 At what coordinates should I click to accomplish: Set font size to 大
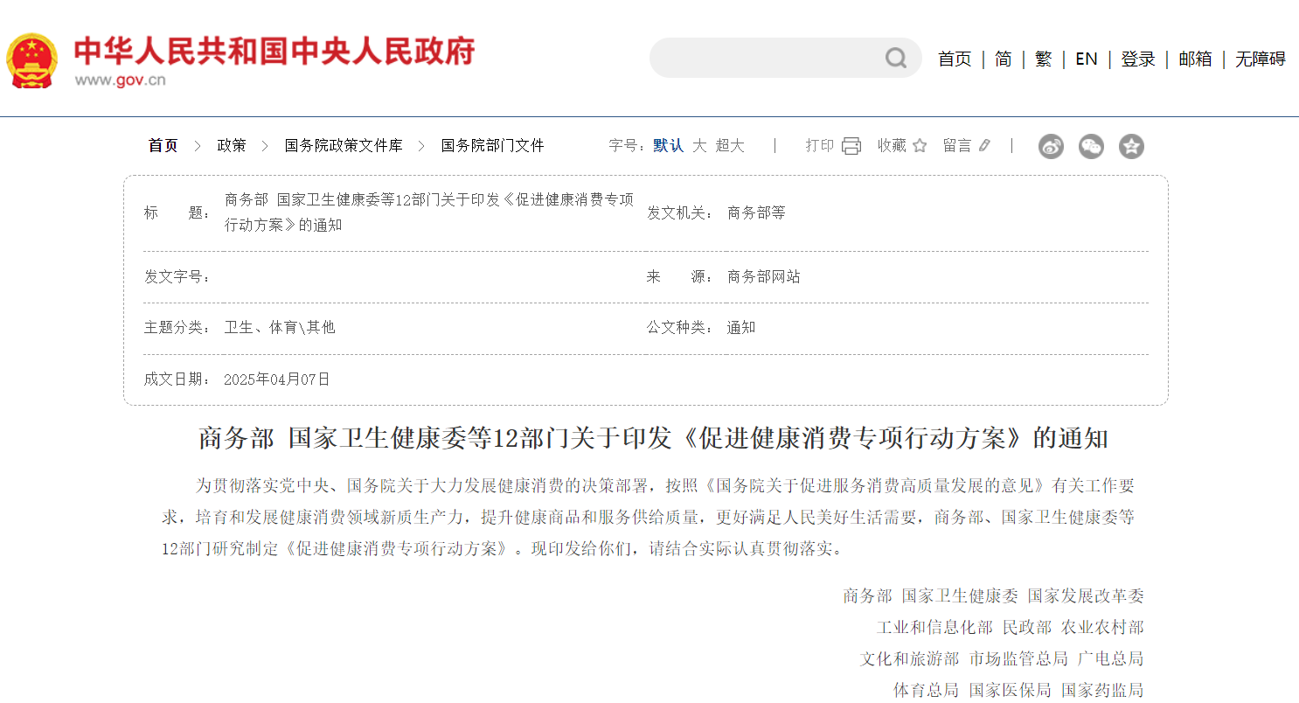[699, 146]
